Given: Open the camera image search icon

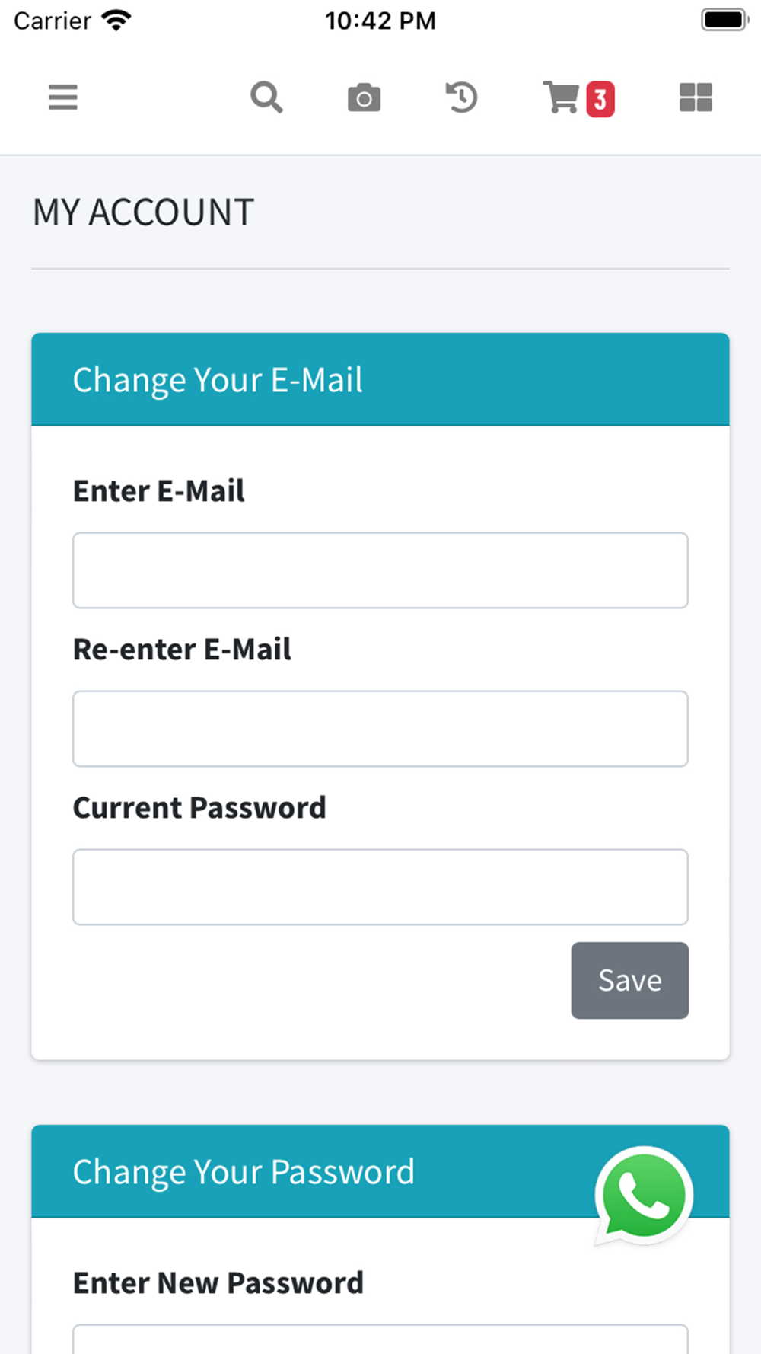Looking at the screenshot, I should (364, 97).
